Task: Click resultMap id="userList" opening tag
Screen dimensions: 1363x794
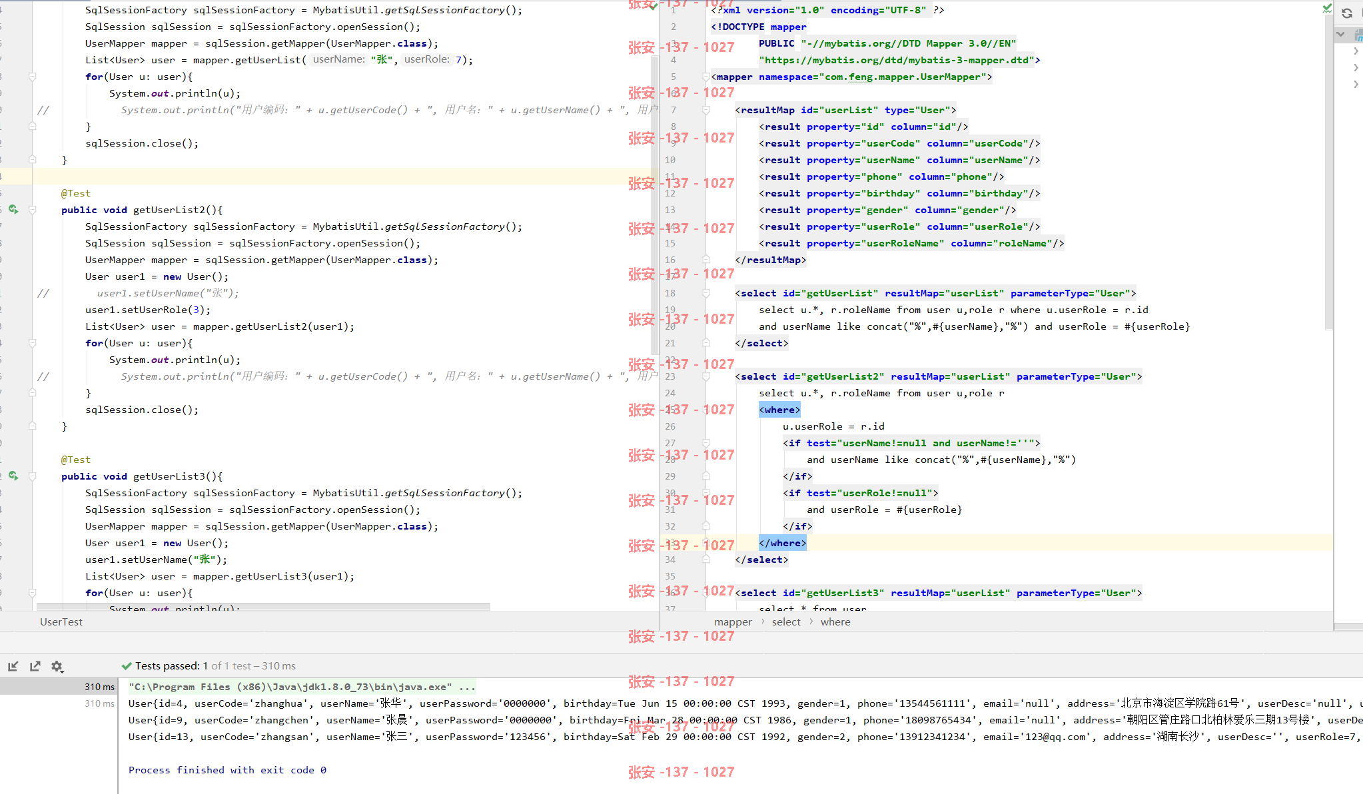Action: [845, 110]
